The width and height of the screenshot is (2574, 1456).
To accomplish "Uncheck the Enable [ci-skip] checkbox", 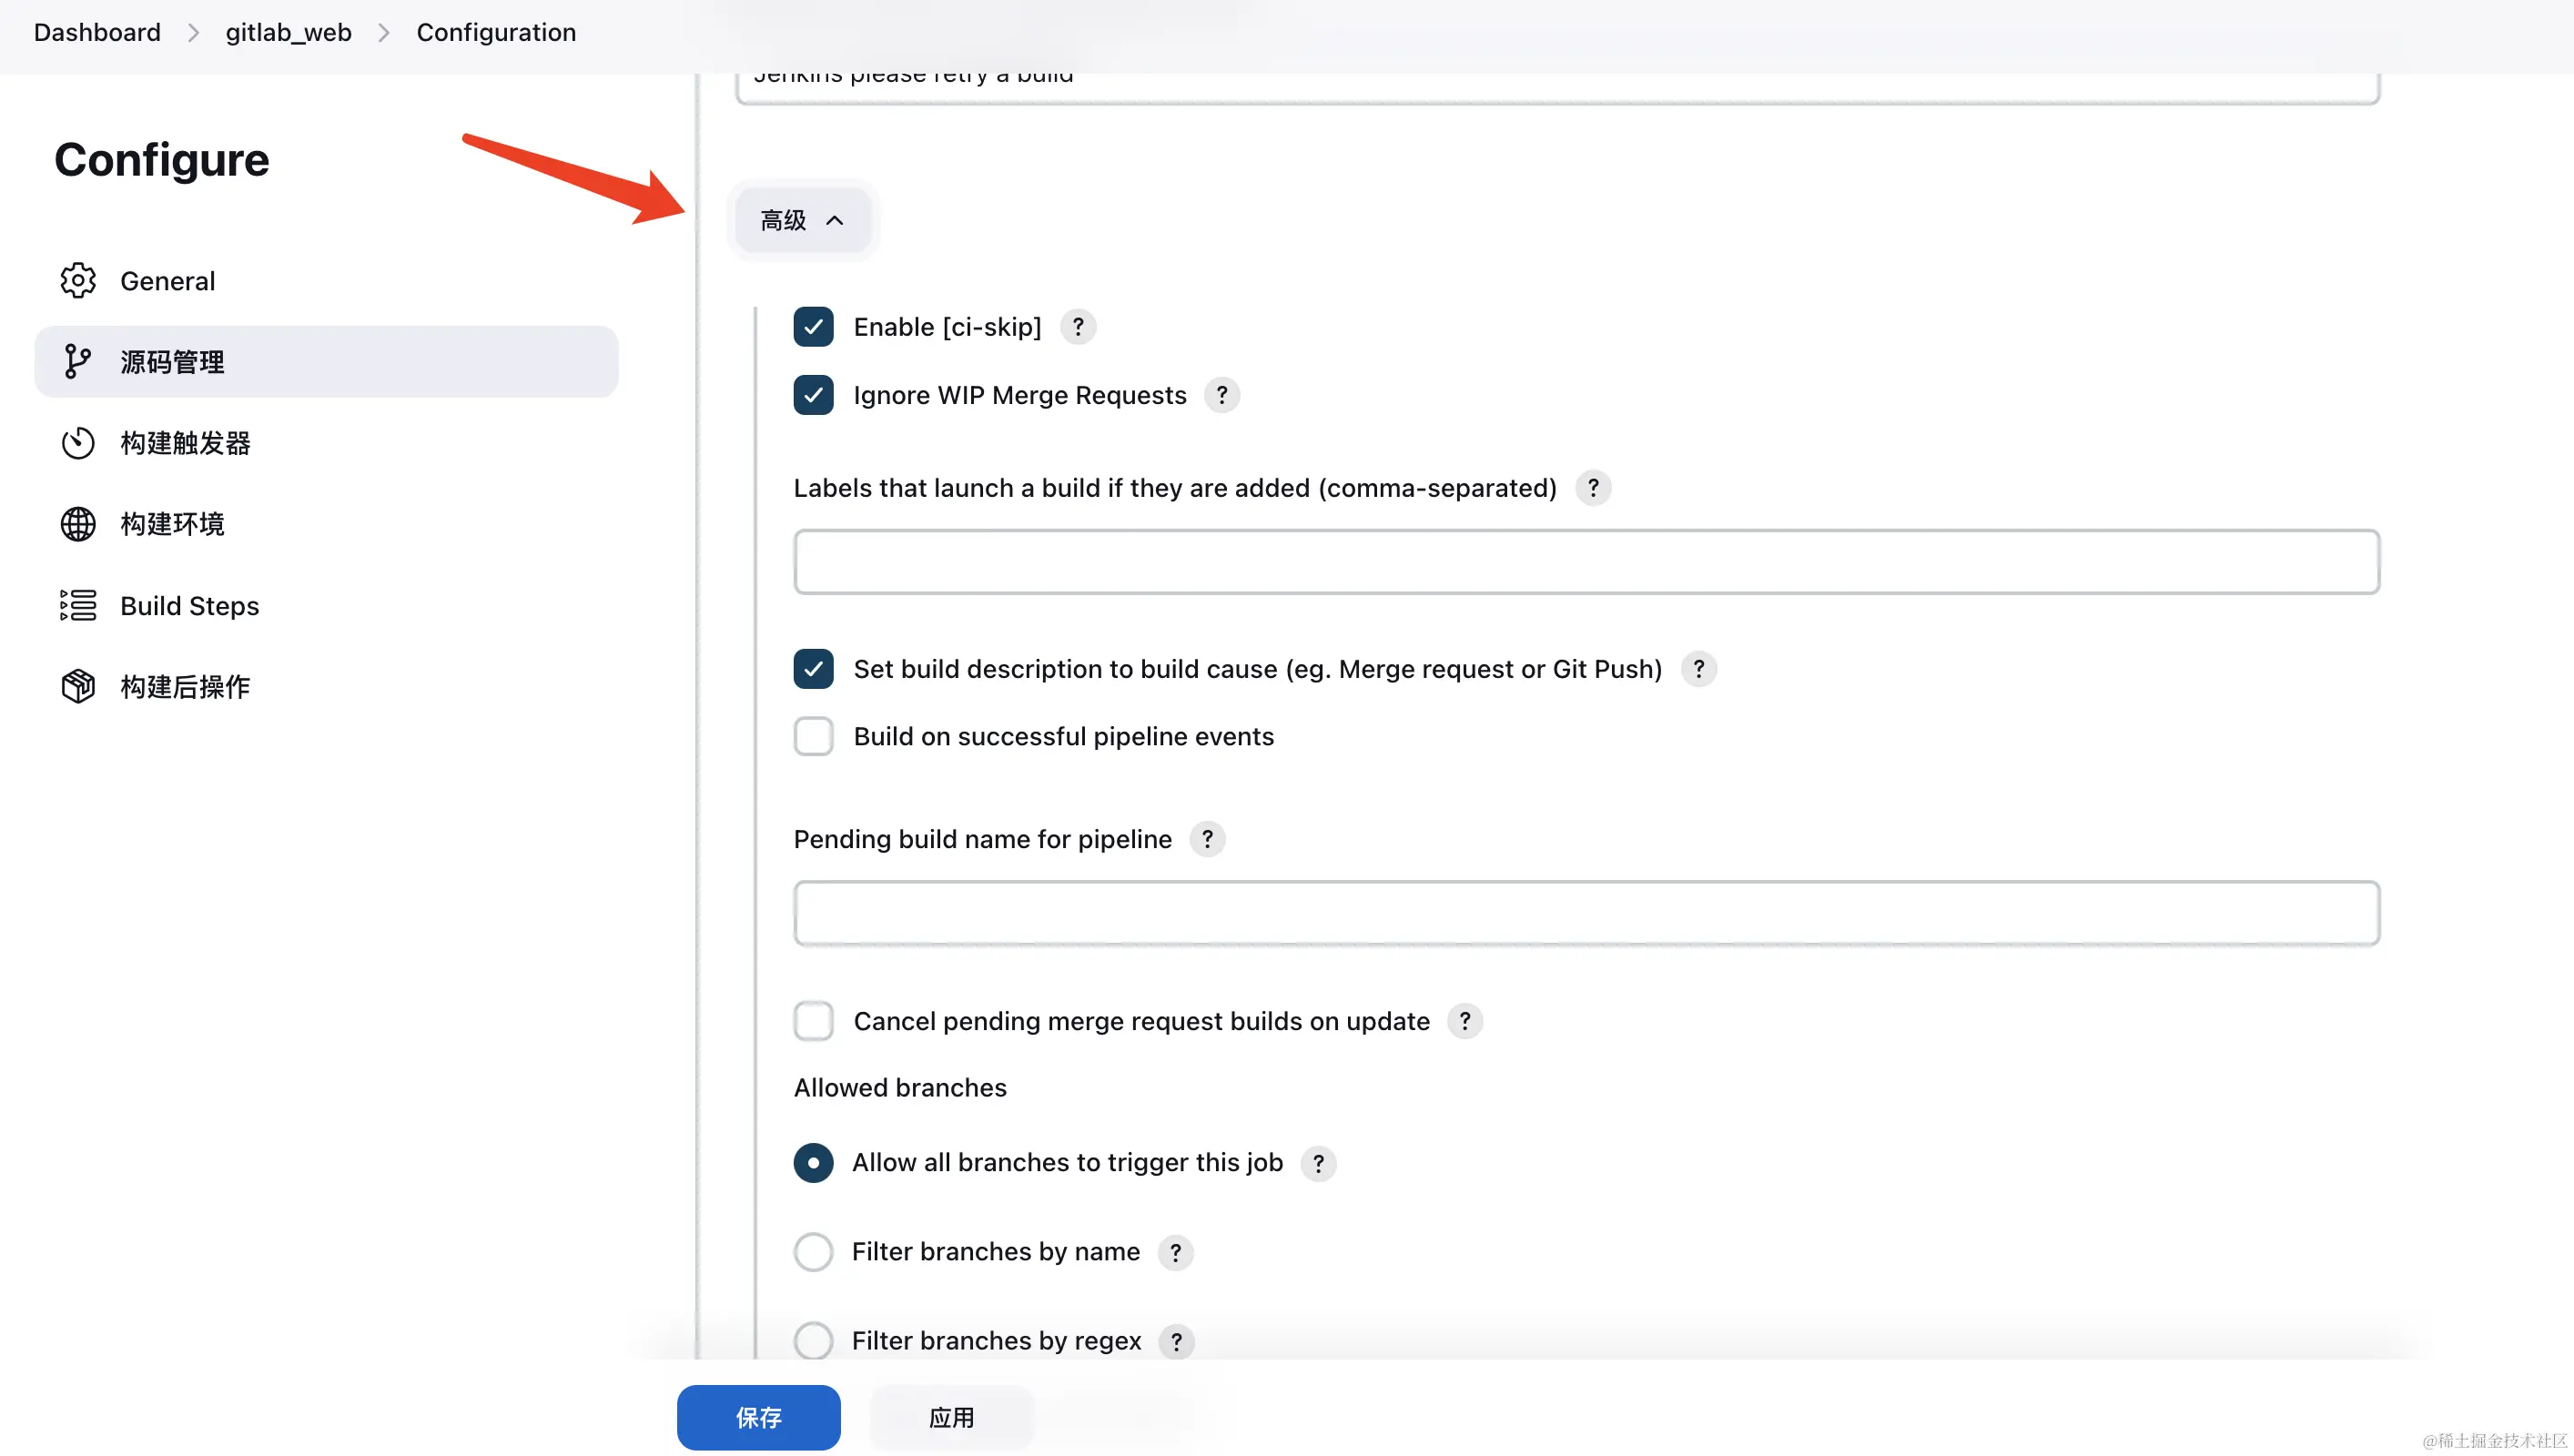I will pos(813,327).
